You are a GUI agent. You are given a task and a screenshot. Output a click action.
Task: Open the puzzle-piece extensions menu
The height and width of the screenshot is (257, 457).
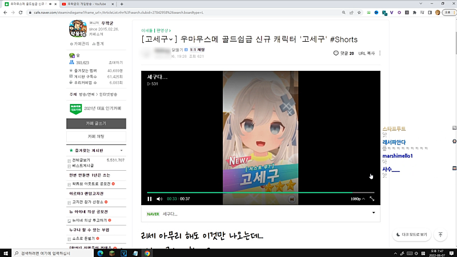click(415, 13)
